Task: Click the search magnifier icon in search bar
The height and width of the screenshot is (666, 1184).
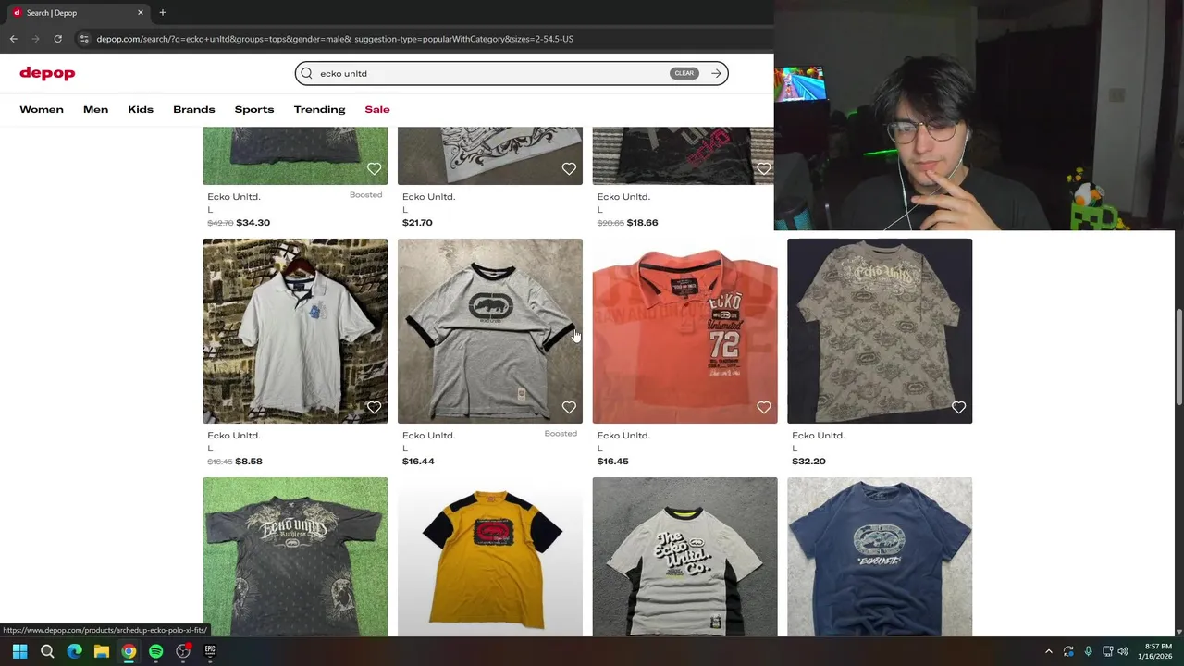Action: click(x=307, y=73)
